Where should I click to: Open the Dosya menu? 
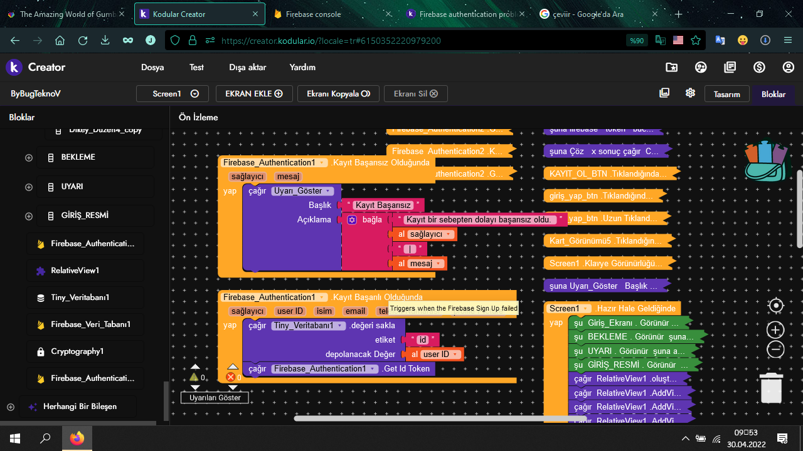coord(152,68)
